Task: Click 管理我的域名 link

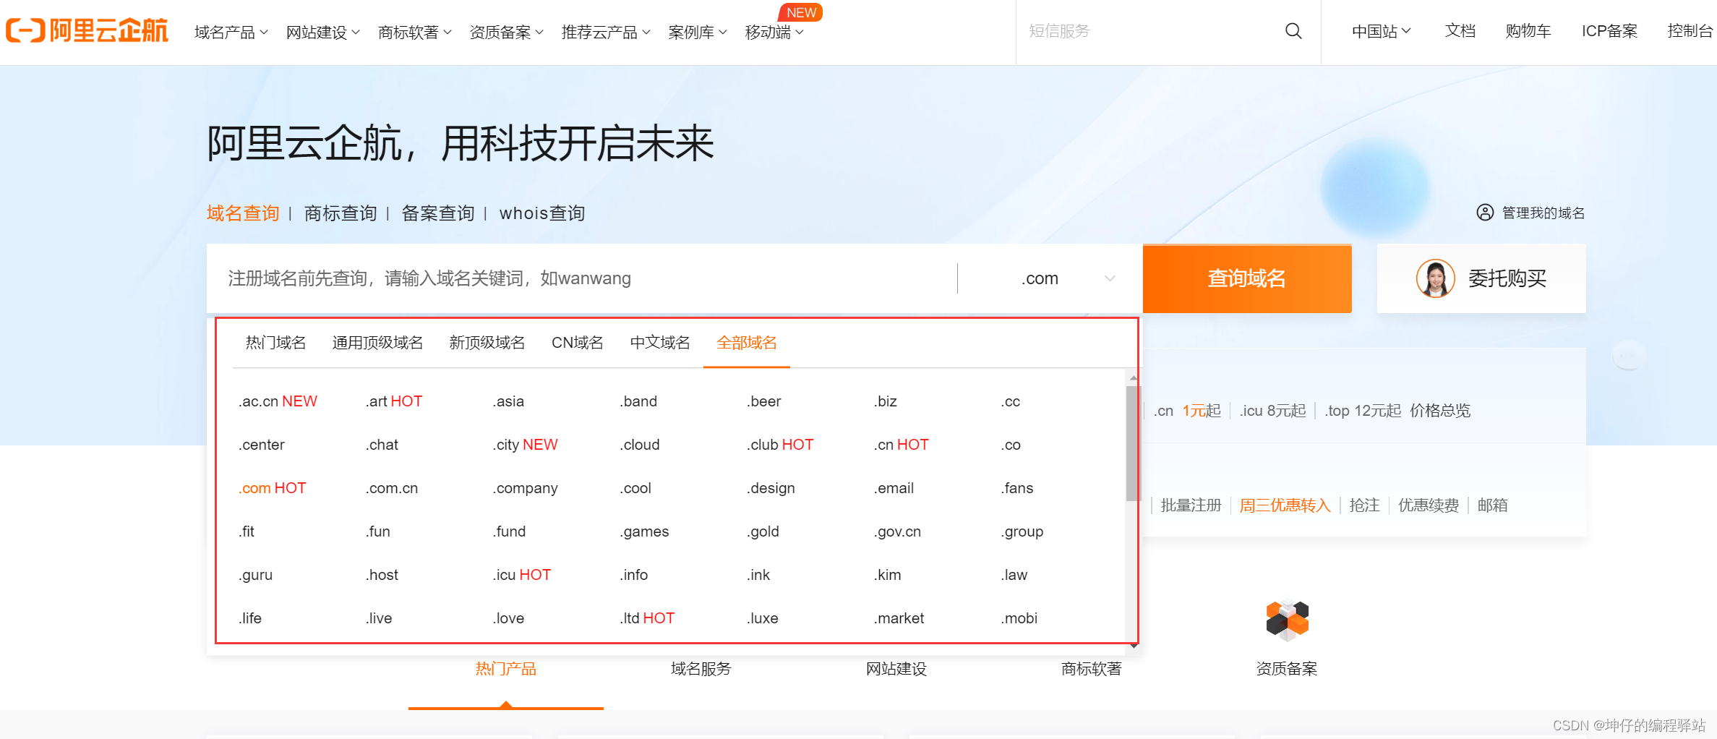Action: (x=1543, y=213)
